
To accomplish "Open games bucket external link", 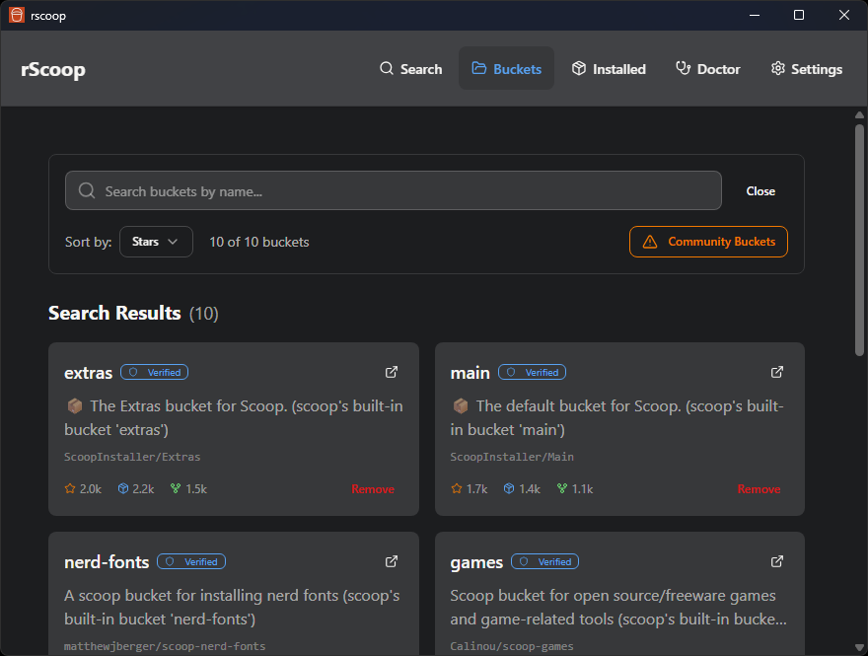I will tap(777, 561).
